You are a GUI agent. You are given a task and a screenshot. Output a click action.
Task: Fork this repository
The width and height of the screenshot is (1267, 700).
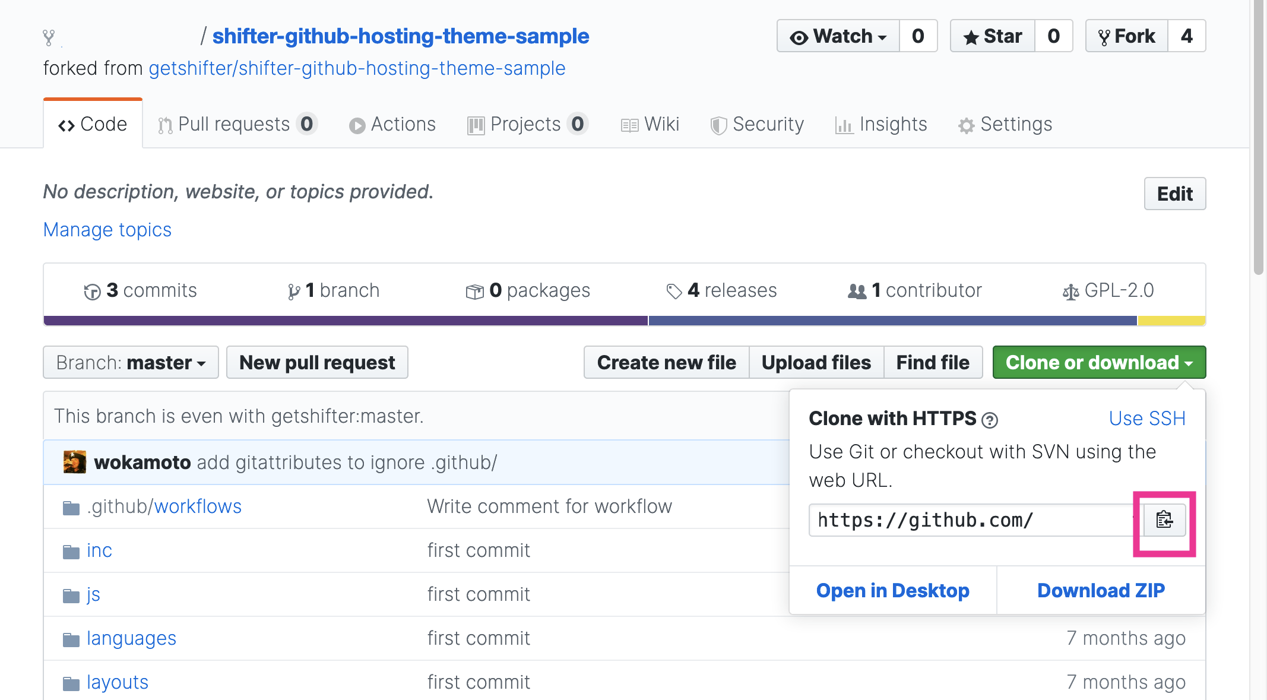pyautogui.click(x=1127, y=36)
